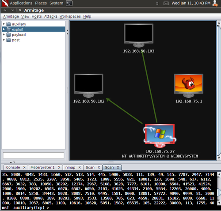Expand the post module tree
The width and height of the screenshot is (221, 211).
(4, 40)
